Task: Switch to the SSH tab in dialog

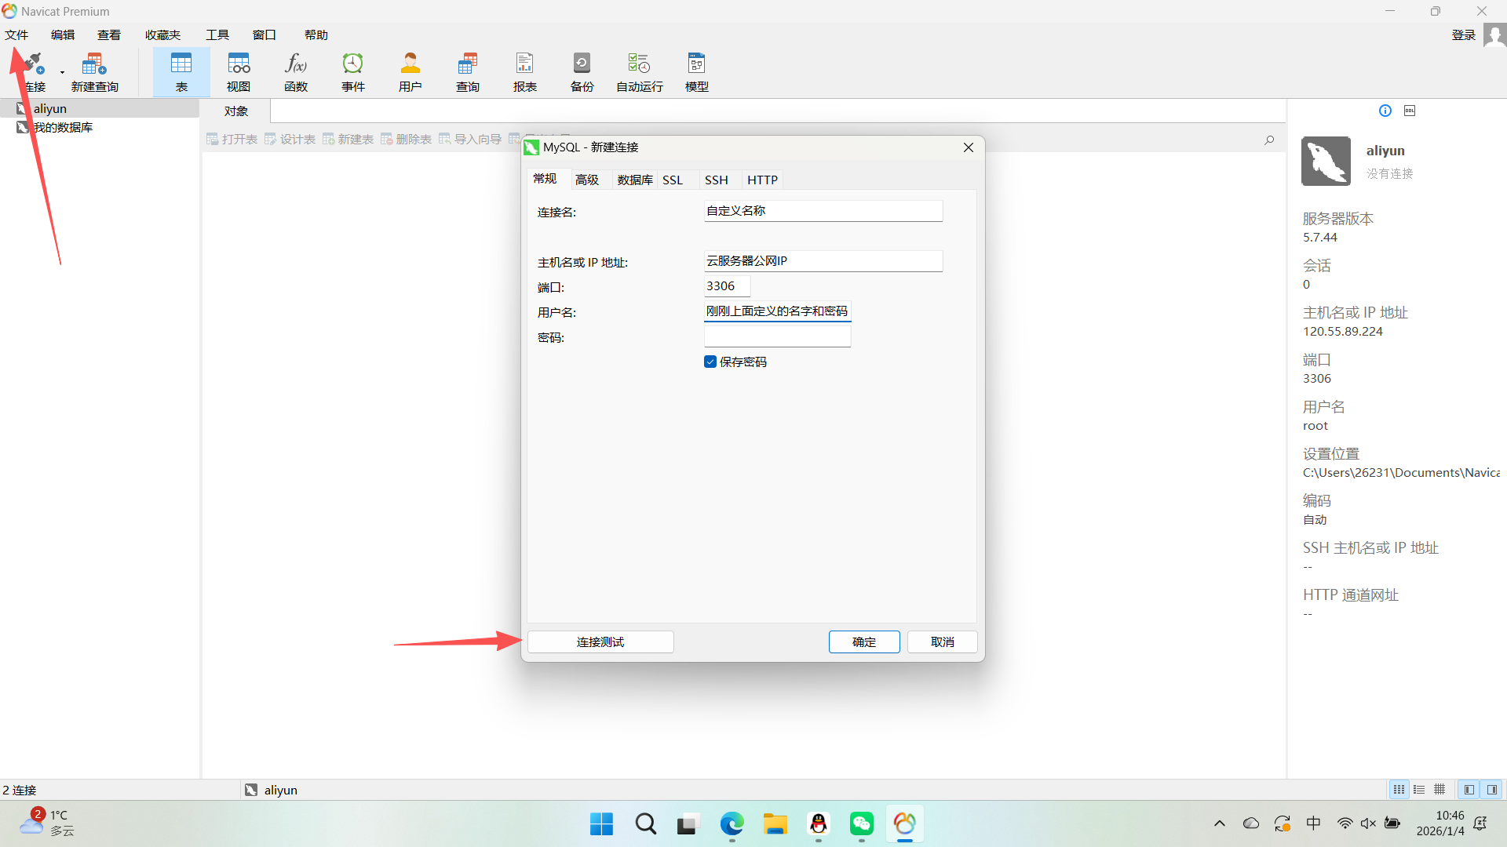Action: (716, 180)
